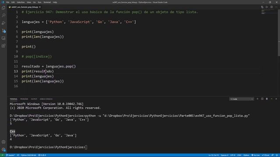This screenshot has width=280, height=157.
Task: Switch to the OUTPUT panel tab
Action: tap(34, 99)
